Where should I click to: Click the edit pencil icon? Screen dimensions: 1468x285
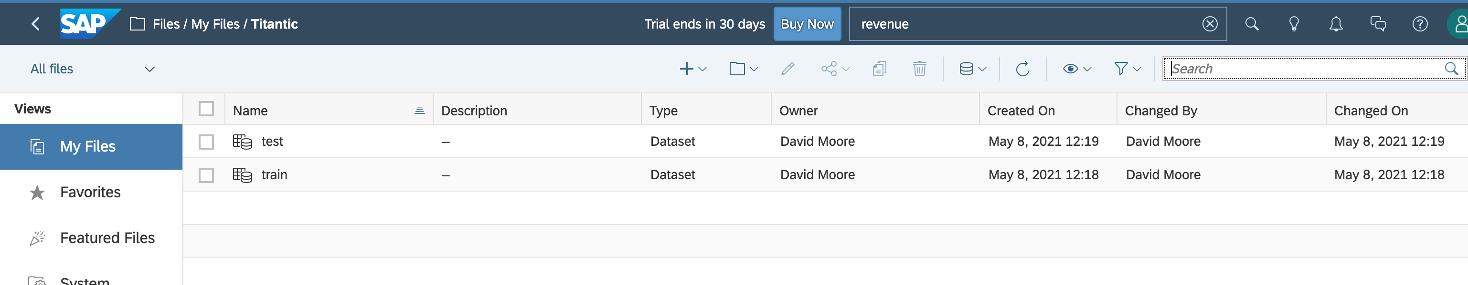coord(787,69)
